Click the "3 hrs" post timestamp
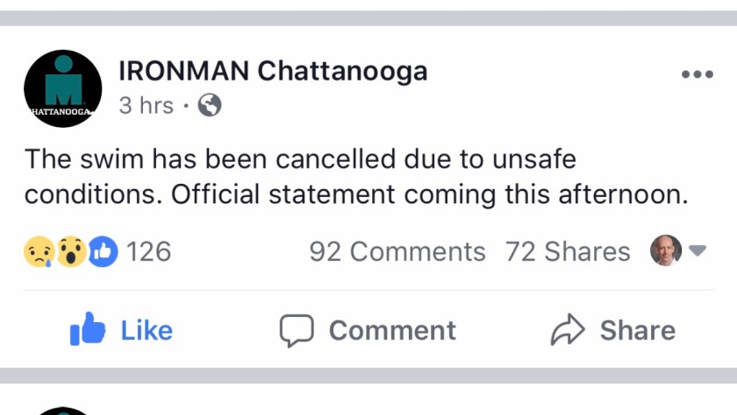The height and width of the screenshot is (415, 737). pos(146,106)
